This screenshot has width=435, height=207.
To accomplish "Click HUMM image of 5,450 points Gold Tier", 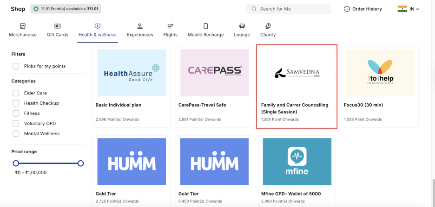I will pos(214,162).
